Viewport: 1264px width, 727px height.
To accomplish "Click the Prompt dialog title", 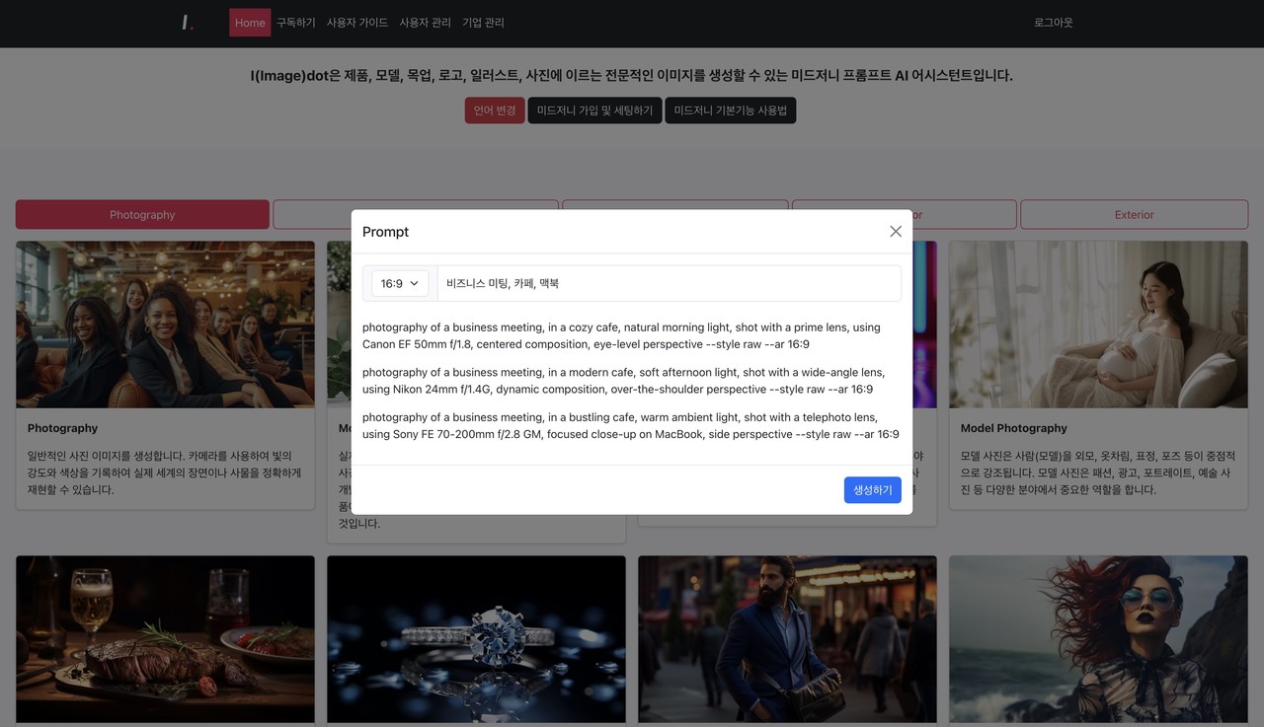I will coord(385,232).
